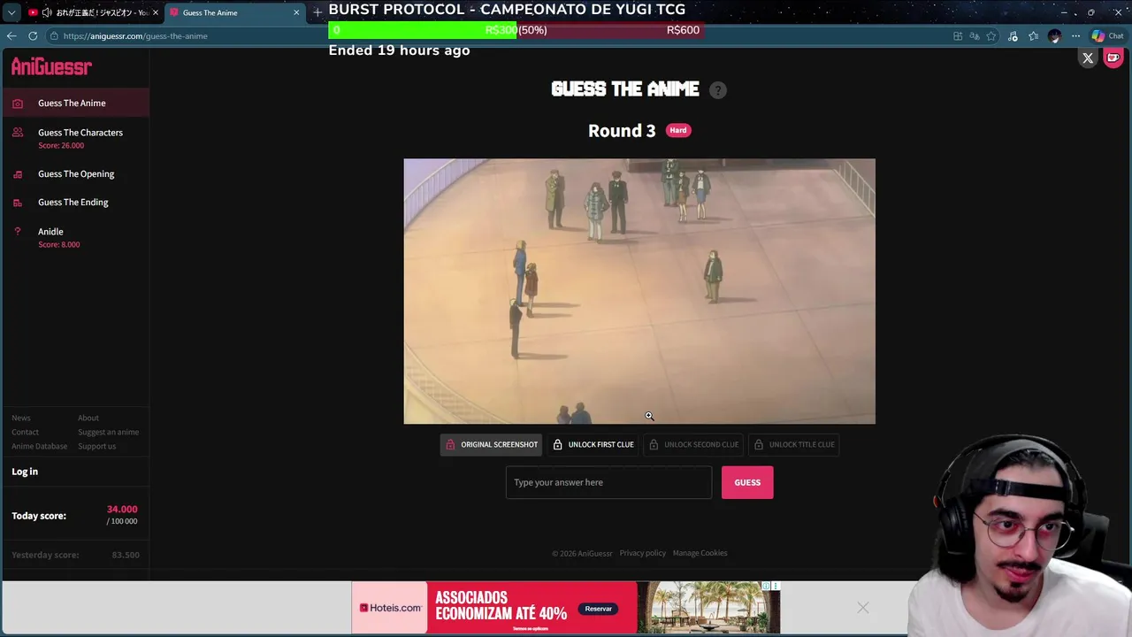This screenshot has width=1132, height=637.
Task: Open the News link
Action: [x=21, y=418]
